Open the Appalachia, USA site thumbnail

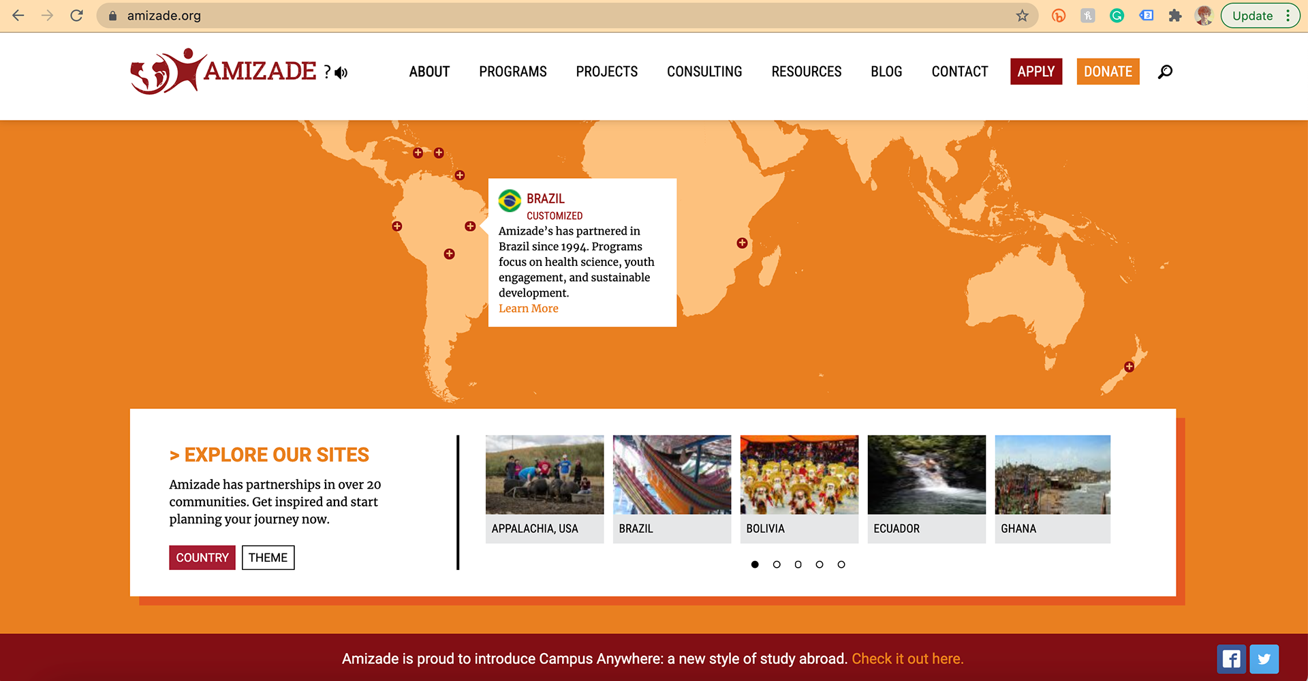tap(544, 489)
